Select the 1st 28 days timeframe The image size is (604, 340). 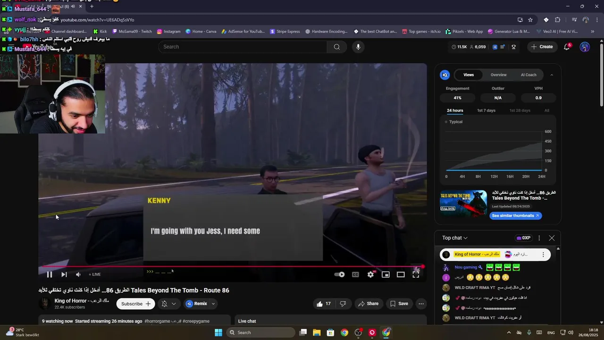(x=520, y=110)
